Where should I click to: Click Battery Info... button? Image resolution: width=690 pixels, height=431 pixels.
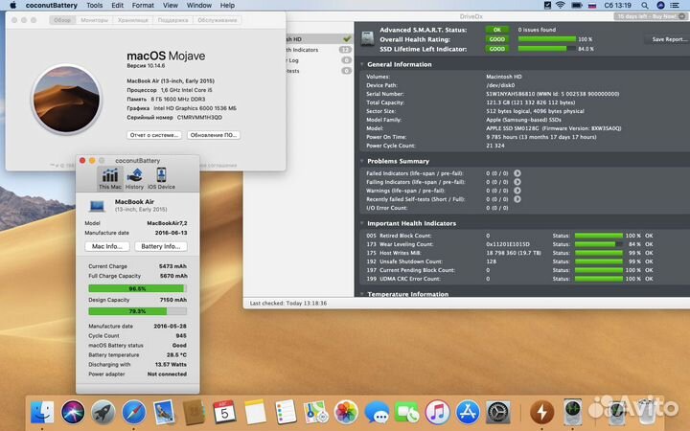(x=161, y=246)
